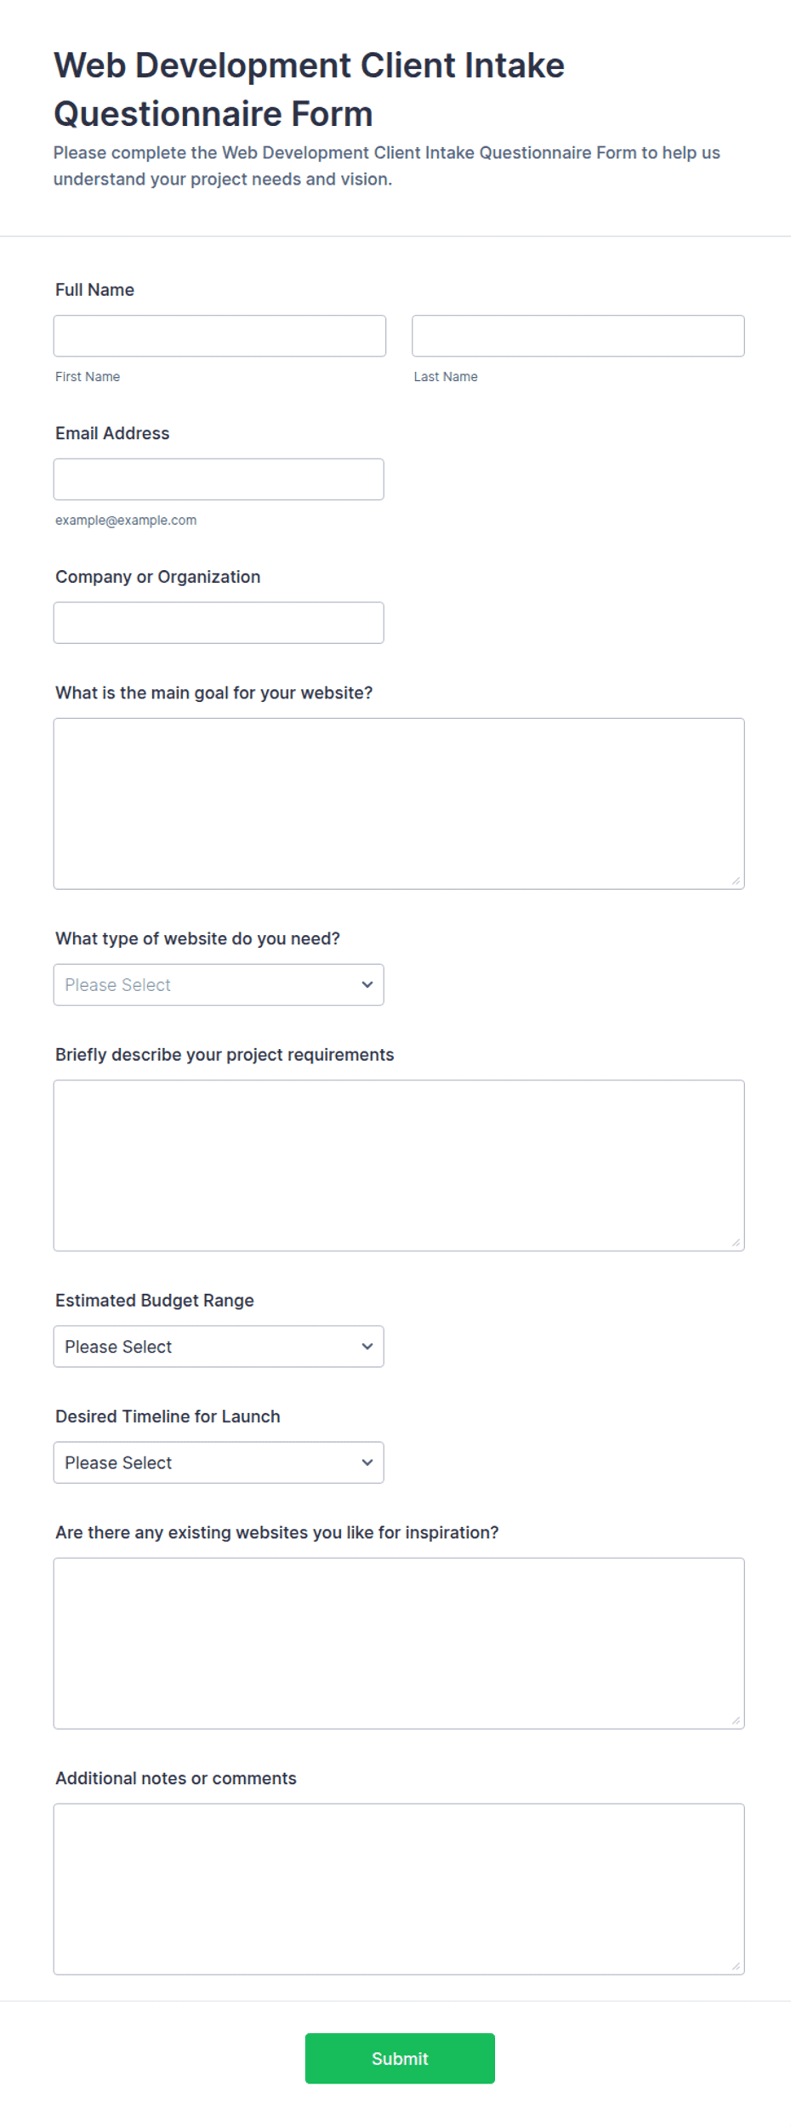
Task: Click the Full Name label
Action: tap(94, 290)
